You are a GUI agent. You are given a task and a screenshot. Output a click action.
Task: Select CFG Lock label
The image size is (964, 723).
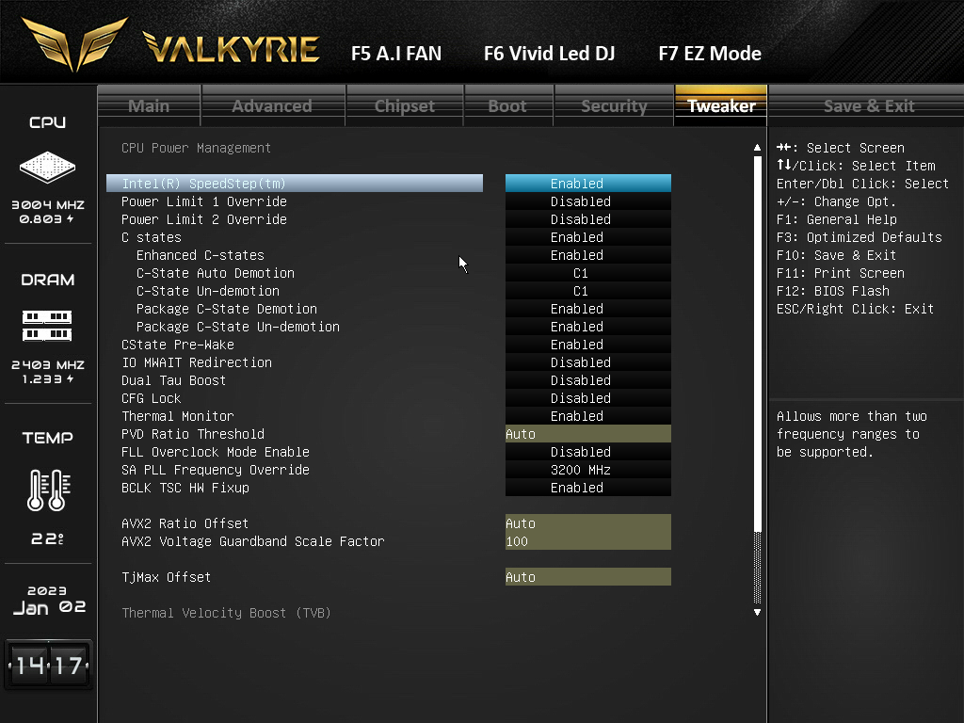click(152, 398)
